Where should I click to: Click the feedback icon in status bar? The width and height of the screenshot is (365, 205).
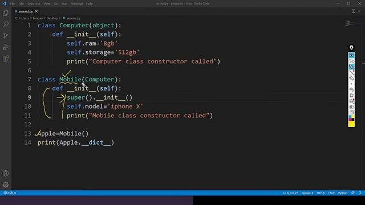pyautogui.click(x=353, y=193)
